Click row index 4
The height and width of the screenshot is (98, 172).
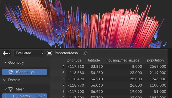[x=63, y=66]
